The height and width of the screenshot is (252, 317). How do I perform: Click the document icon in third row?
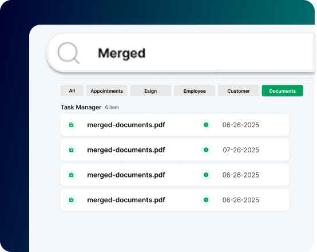pos(72,175)
